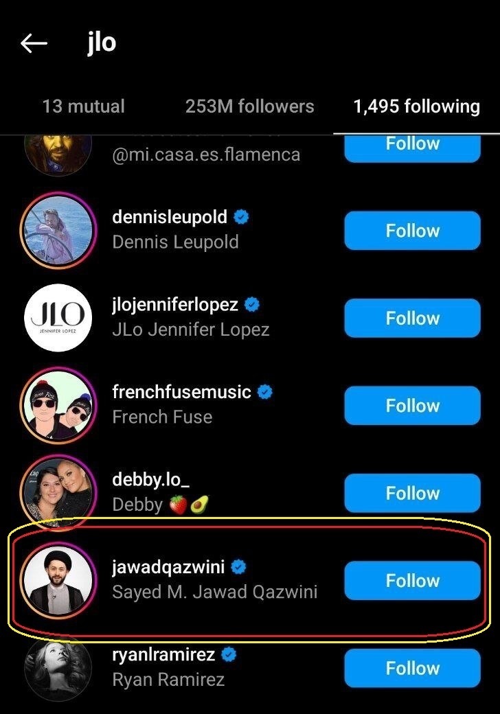Follow jawadqazwini
This screenshot has width=500, height=714.
coord(412,581)
